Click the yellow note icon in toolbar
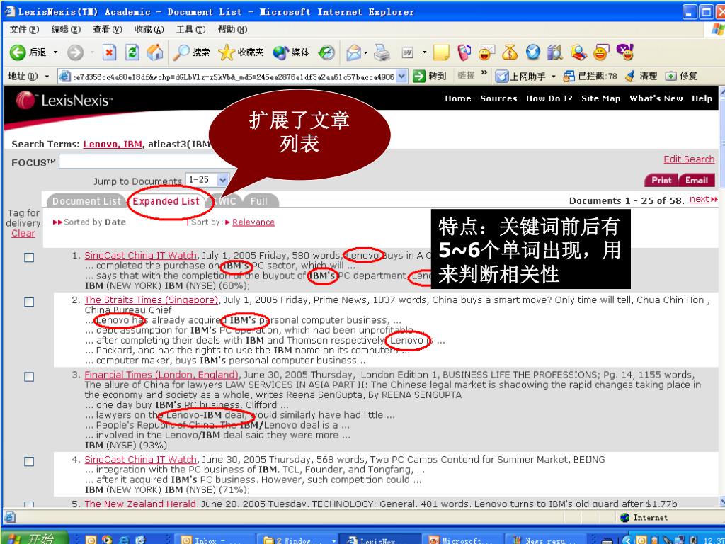This screenshot has height=544, width=725. coord(441,52)
